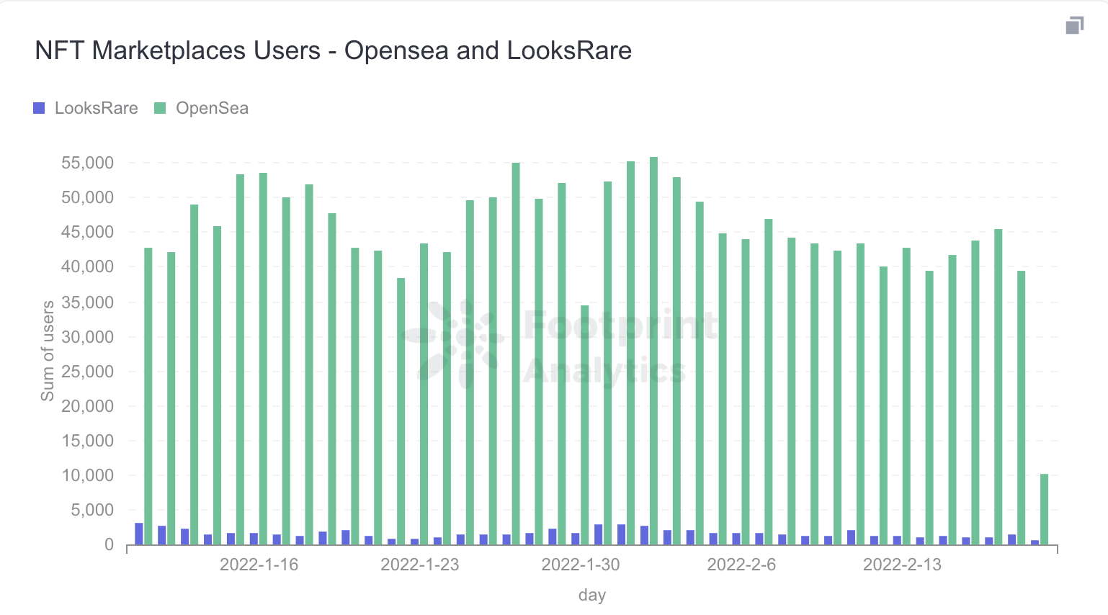
Task: Toggle the LooksRare legend color swatch
Action: pos(39,108)
